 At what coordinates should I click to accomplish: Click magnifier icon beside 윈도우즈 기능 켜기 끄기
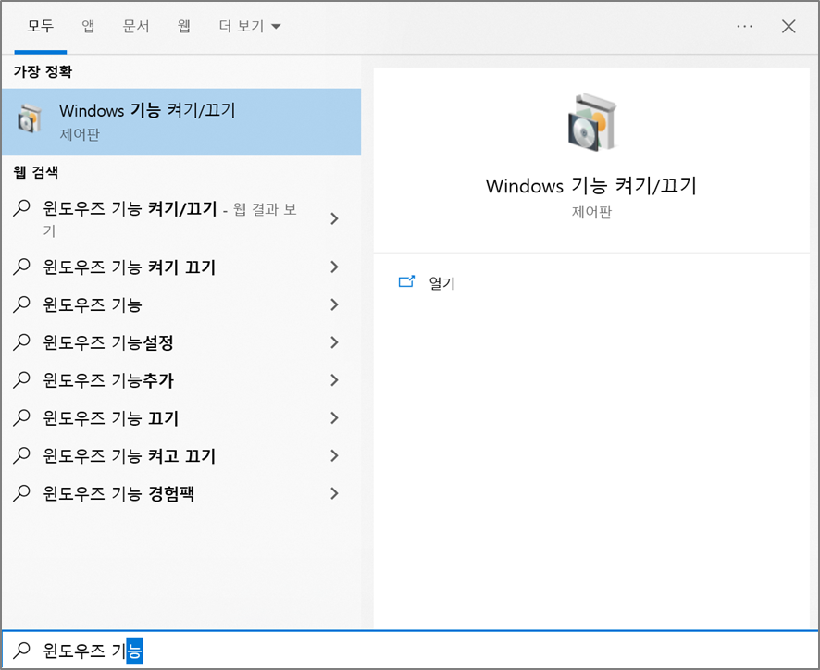21,267
